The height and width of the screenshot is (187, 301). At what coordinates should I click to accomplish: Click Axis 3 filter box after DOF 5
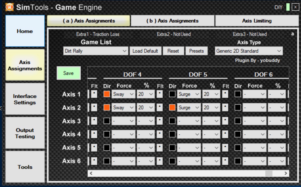(225, 121)
